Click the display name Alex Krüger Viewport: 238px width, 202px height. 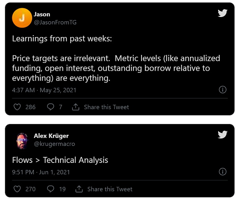51,136
